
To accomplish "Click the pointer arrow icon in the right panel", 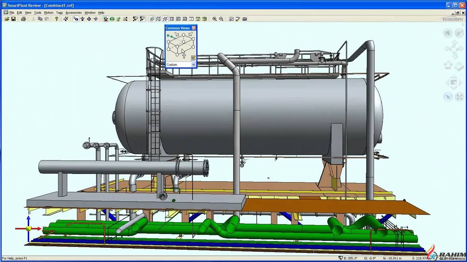I will tap(448, 97).
